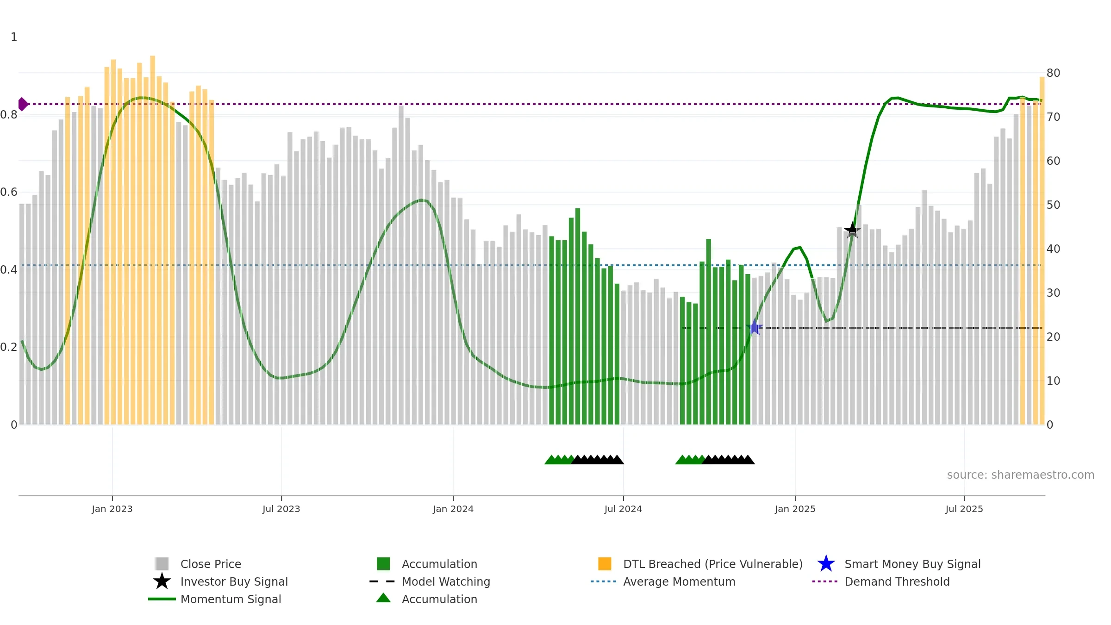Click the dashed Model Watching legend marker
This screenshot has height=625, width=1111.
(x=382, y=581)
